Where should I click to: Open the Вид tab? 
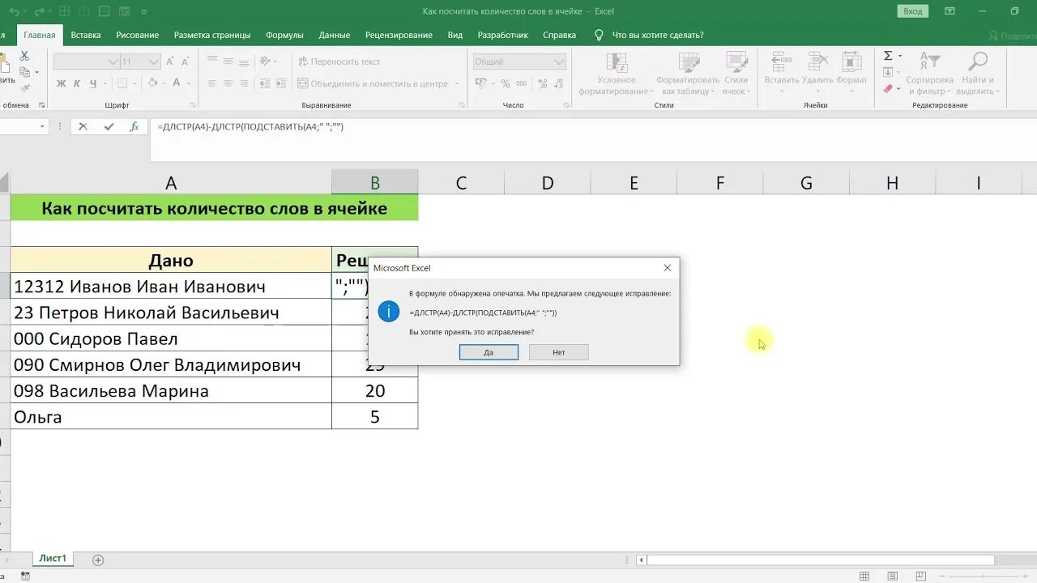[x=455, y=35]
